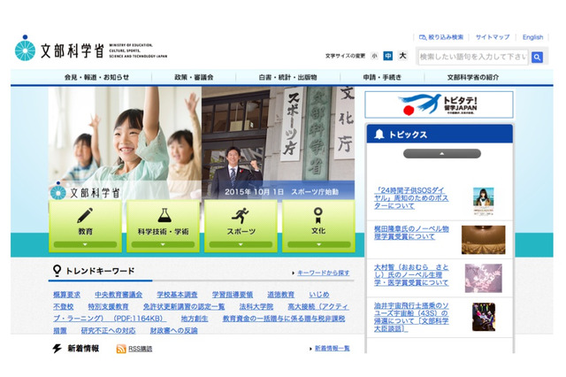
Task: Open the サイトマップ link
Action: (x=493, y=37)
